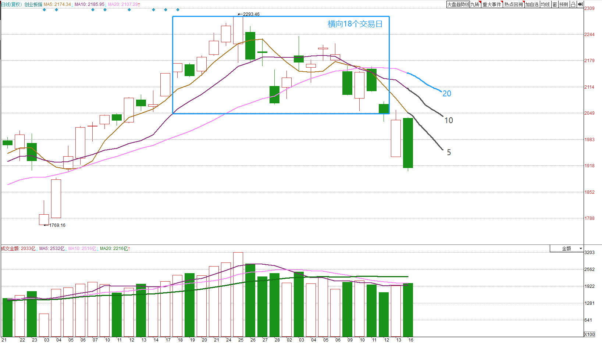Screen dimensions: 602x343
Task: Open the 金额 dropdown in volume panel
Action: click(567, 249)
